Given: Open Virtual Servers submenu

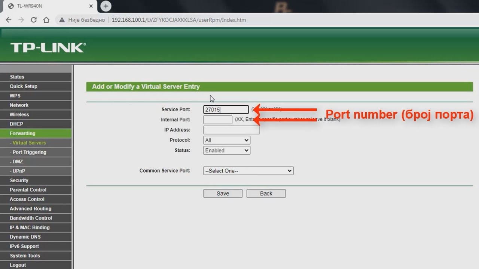Looking at the screenshot, I should [36, 143].
